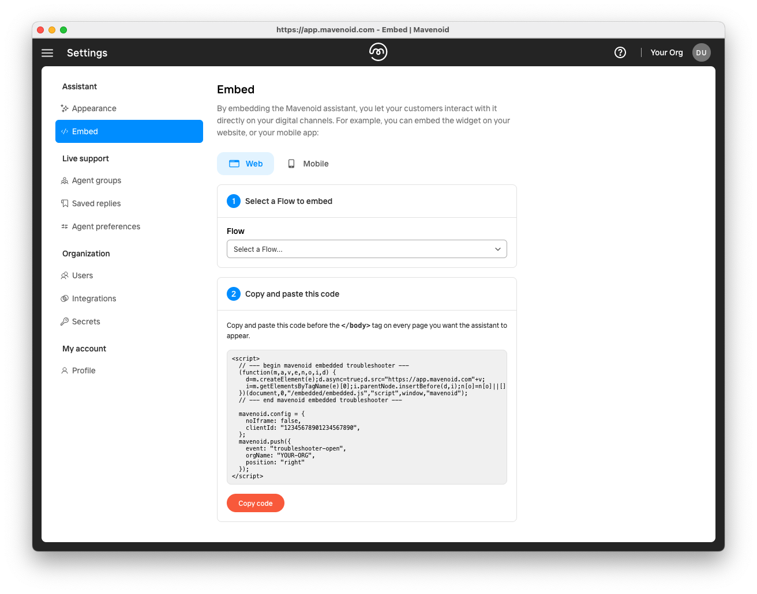
Task: Click the Saved replies bookmark icon
Action: pos(65,203)
